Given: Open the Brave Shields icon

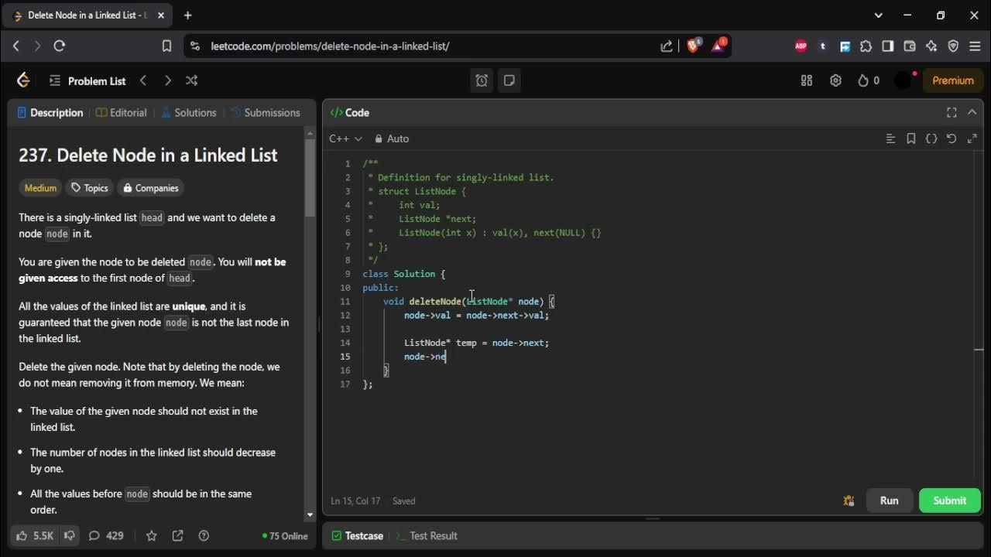Looking at the screenshot, I should click(x=694, y=46).
